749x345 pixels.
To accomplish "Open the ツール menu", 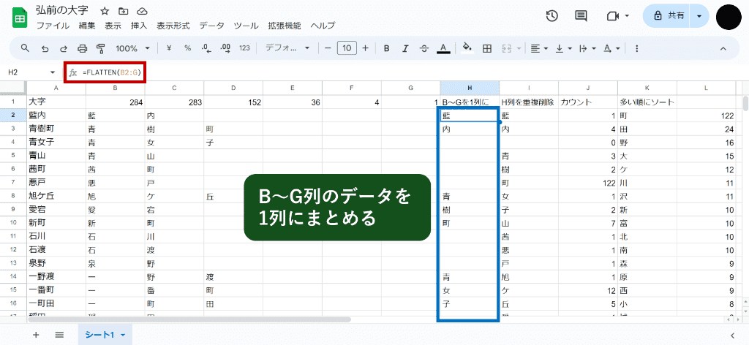I will tap(246, 26).
